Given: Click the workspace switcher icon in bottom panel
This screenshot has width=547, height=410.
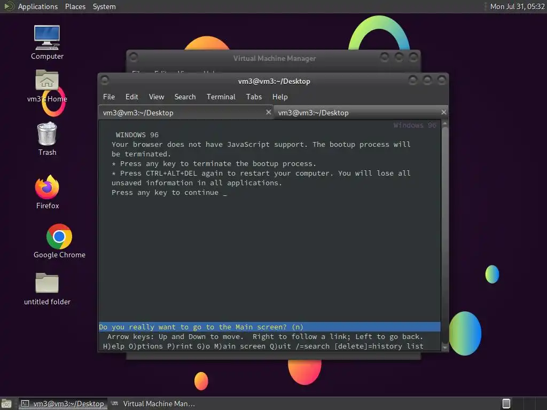Looking at the screenshot, I should (x=506, y=404).
